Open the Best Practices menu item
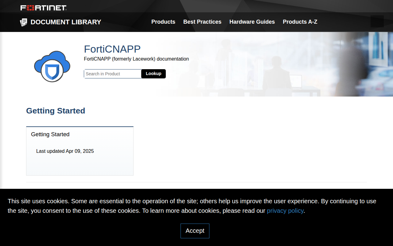393x246 pixels. click(202, 22)
